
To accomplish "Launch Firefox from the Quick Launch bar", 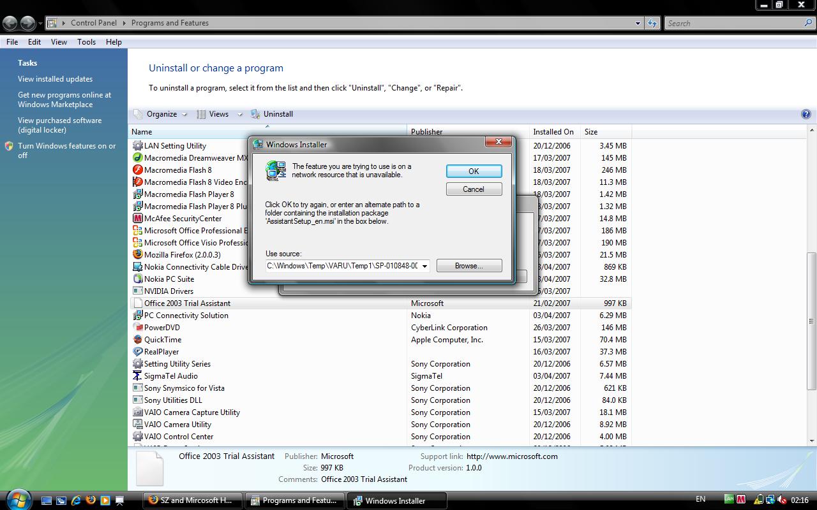I will [91, 500].
